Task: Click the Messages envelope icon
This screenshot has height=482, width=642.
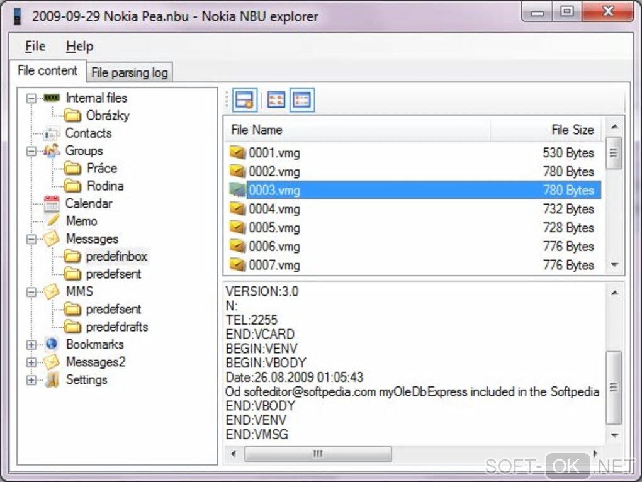Action: click(52, 239)
